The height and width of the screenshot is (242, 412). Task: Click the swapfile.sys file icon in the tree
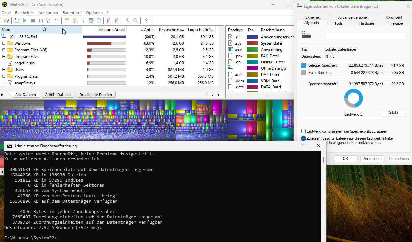point(10,83)
